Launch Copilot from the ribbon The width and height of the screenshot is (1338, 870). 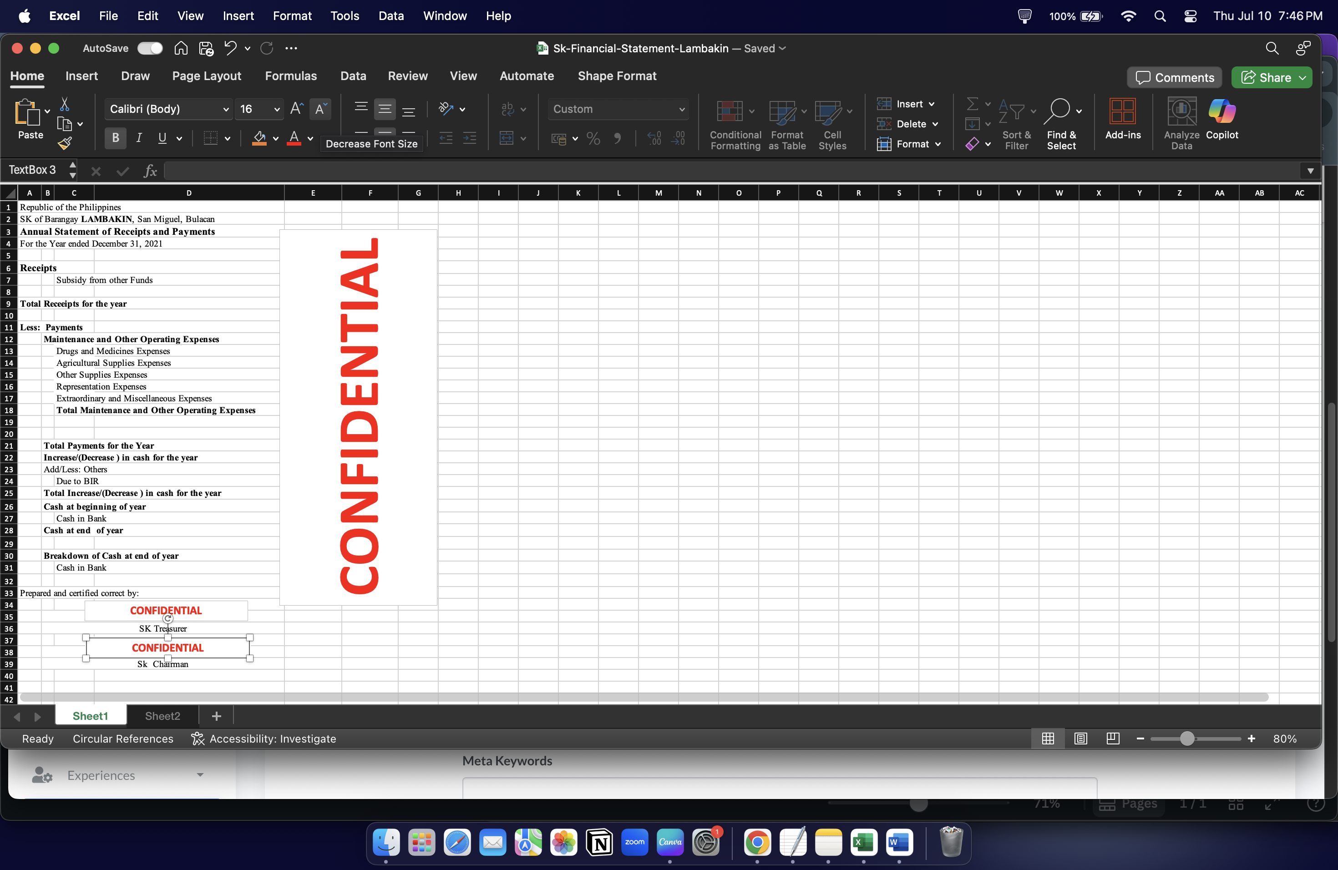tap(1221, 119)
